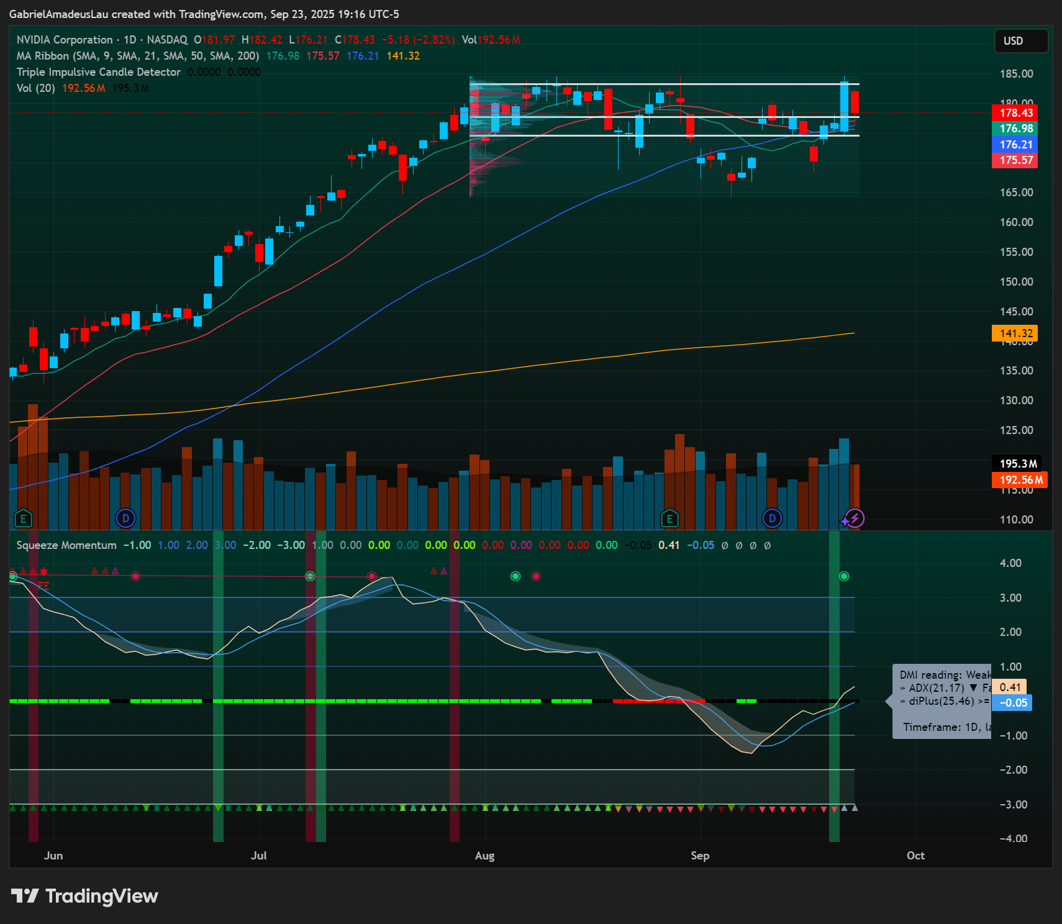Click the Jun label on time axis
The width and height of the screenshot is (1062, 924).
(x=53, y=856)
